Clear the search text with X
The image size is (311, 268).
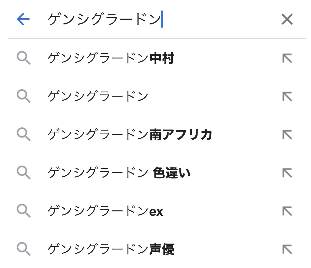[287, 19]
